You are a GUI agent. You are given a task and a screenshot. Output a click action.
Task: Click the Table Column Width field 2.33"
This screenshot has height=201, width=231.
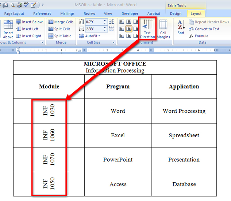pos(94,29)
